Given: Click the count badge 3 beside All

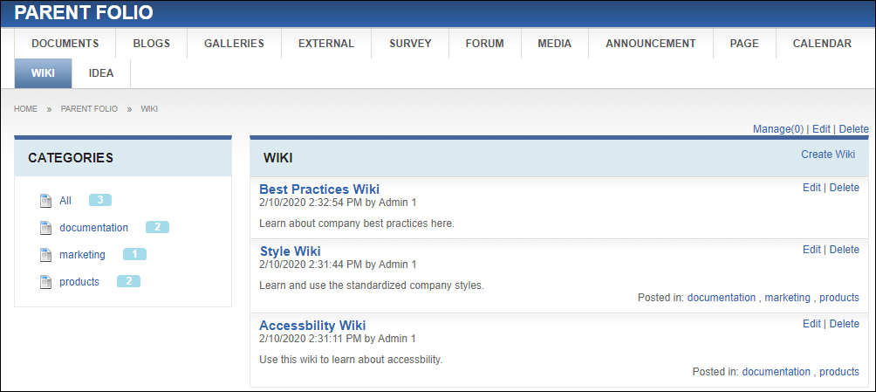Looking at the screenshot, I should (x=100, y=200).
